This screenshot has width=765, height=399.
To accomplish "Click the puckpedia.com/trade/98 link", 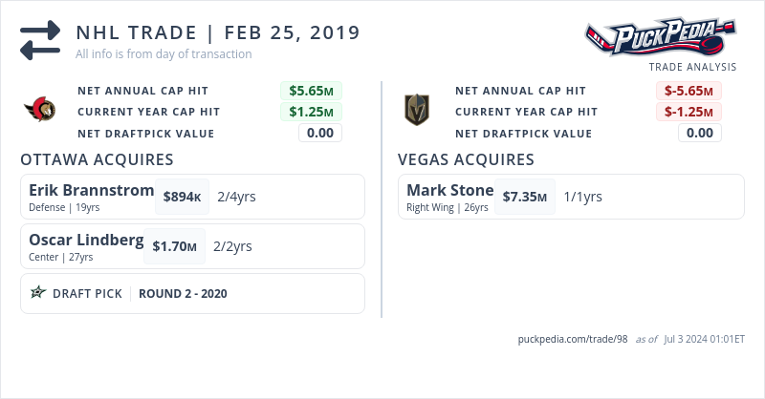I will tap(572, 339).
